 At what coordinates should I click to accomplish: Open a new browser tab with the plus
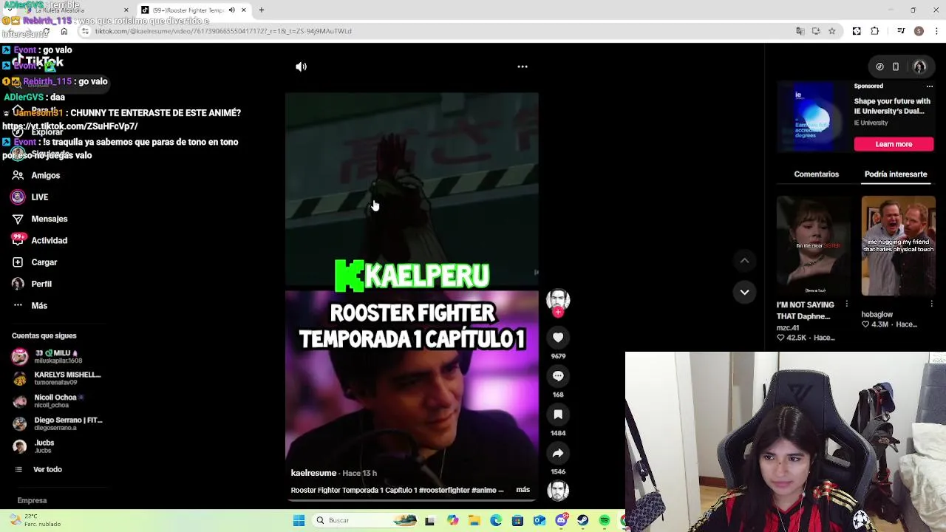point(261,10)
